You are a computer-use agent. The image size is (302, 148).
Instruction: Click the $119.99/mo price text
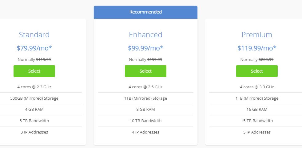click(x=257, y=48)
